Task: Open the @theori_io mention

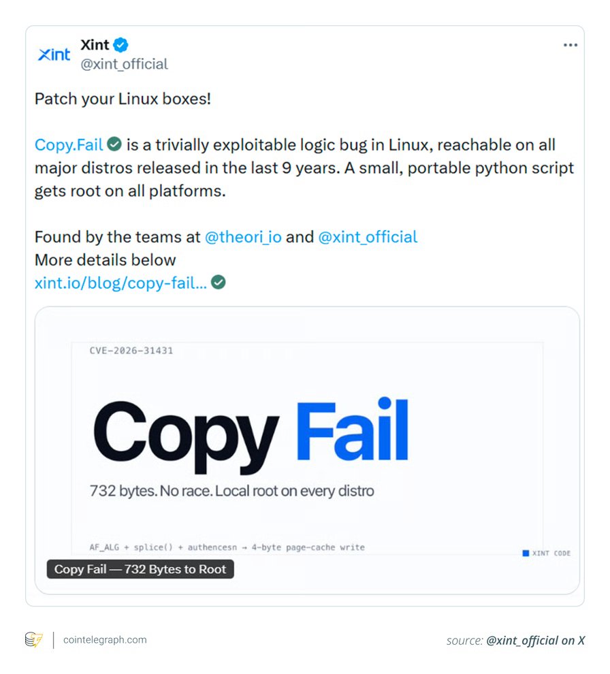Action: point(243,237)
